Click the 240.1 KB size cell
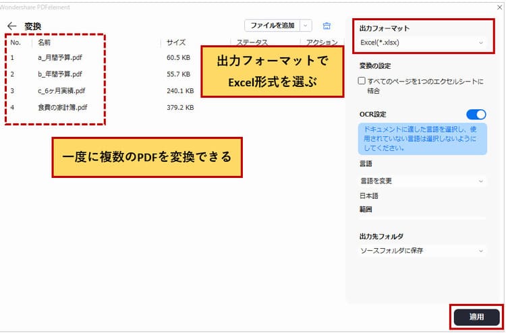The image size is (506, 333). click(x=180, y=91)
